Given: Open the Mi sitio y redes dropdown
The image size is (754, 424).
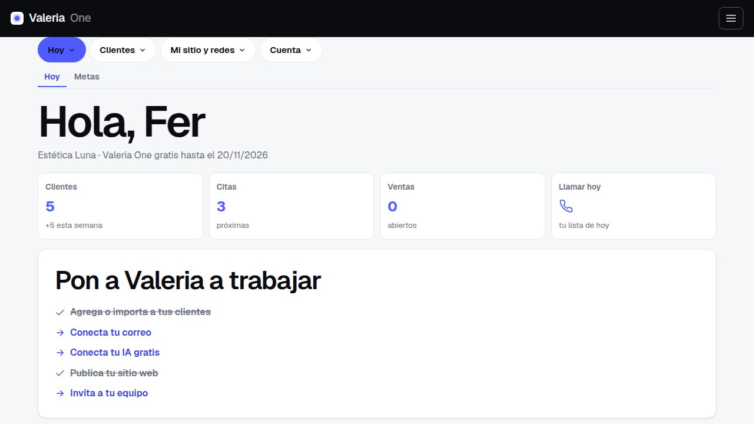Looking at the screenshot, I should tap(208, 50).
